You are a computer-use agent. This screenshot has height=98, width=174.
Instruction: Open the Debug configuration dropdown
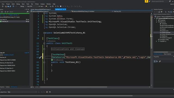(x=23, y=7)
